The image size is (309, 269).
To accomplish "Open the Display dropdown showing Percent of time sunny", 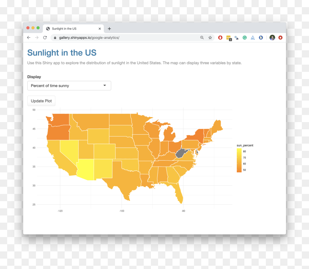I will coord(69,86).
